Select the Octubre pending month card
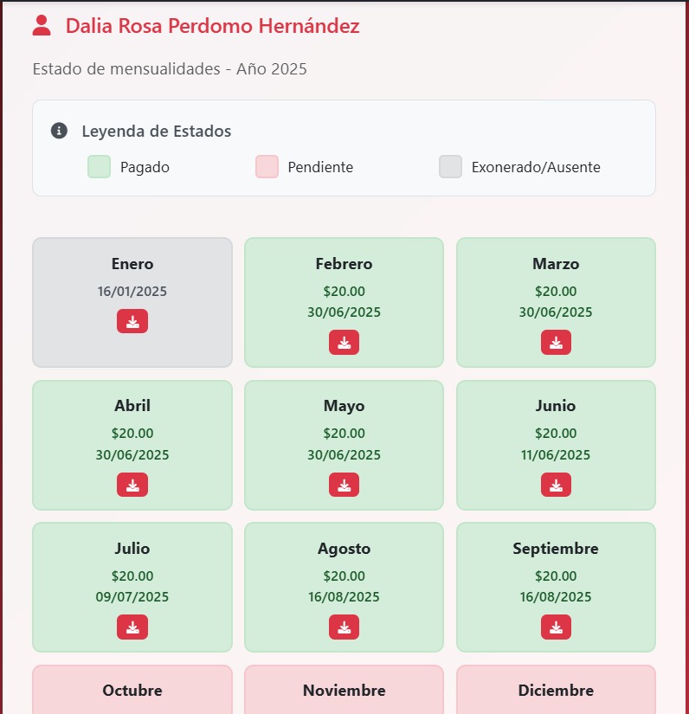Screen dimensions: 689x714 [132, 691]
